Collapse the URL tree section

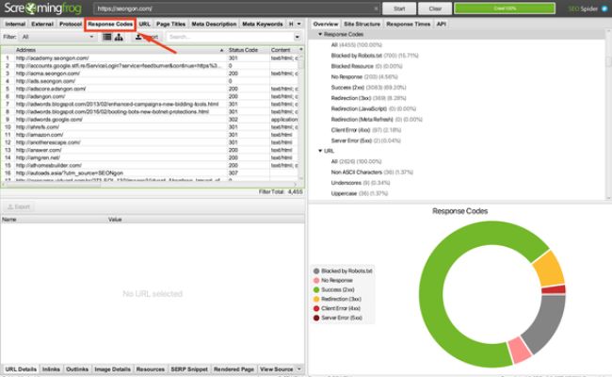[x=318, y=150]
